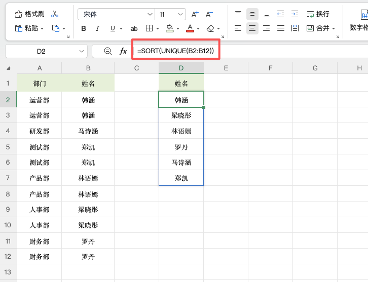Select Center horizontally icon
This screenshot has height=282, width=368.
[252, 28]
